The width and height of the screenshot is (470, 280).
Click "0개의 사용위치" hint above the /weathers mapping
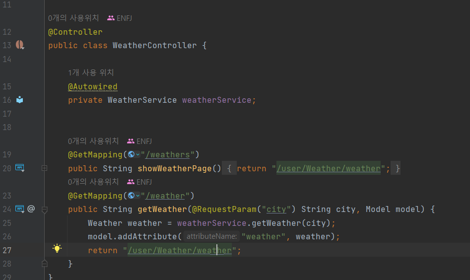click(93, 141)
